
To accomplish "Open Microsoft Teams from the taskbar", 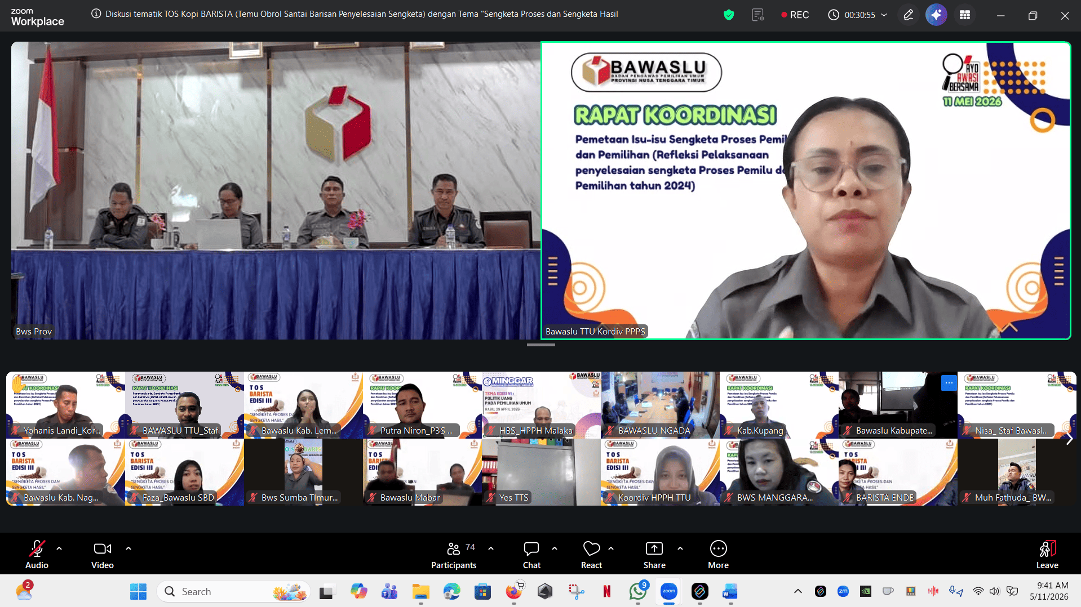I will pos(389,591).
